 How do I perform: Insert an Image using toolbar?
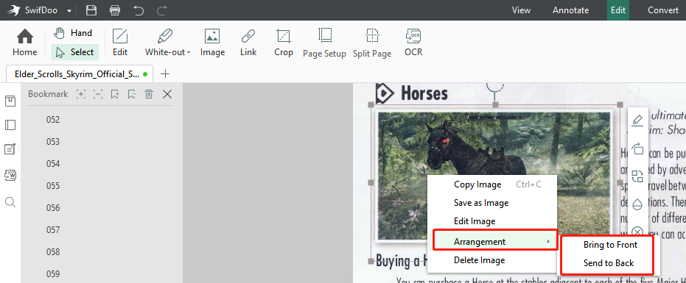point(212,43)
